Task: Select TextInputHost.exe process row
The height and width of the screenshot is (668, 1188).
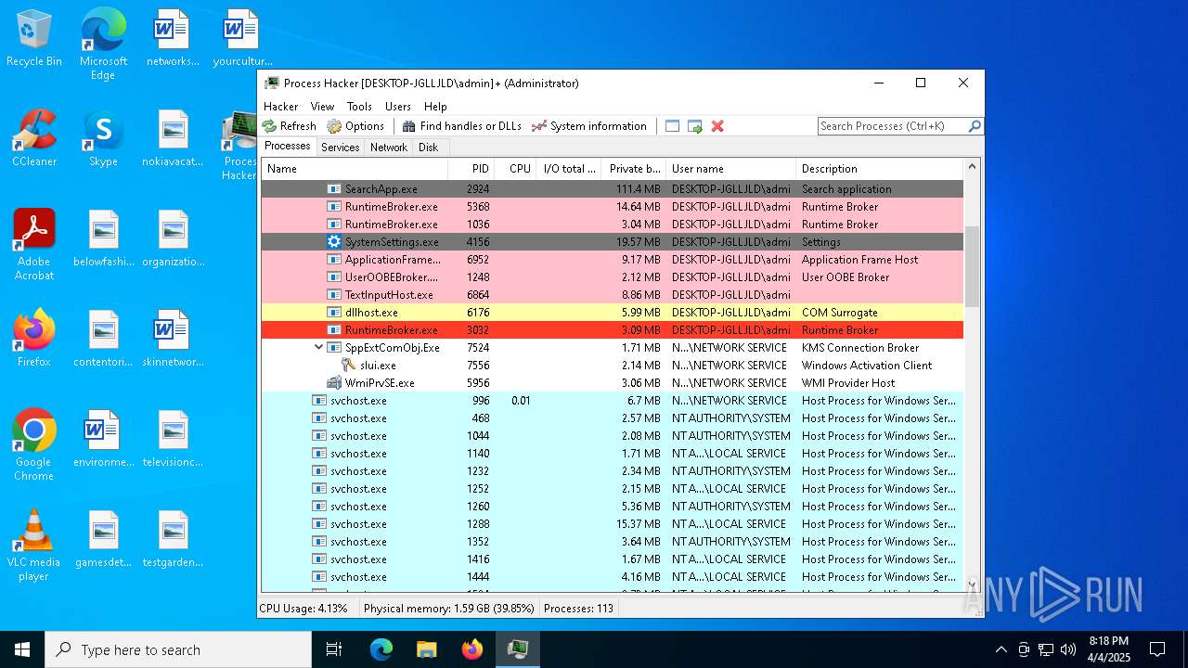Action: tap(613, 295)
